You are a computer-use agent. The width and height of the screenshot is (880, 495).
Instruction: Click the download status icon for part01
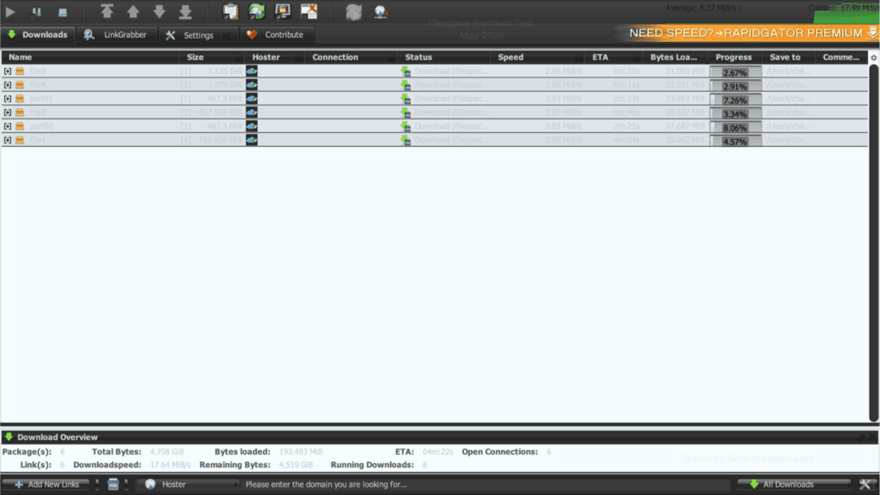coord(406,99)
